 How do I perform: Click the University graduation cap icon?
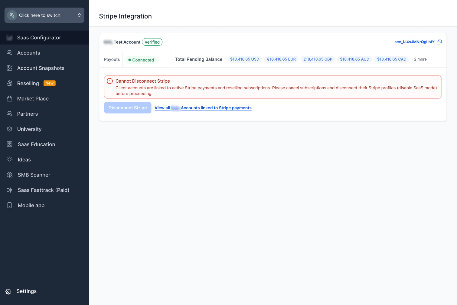click(10, 129)
